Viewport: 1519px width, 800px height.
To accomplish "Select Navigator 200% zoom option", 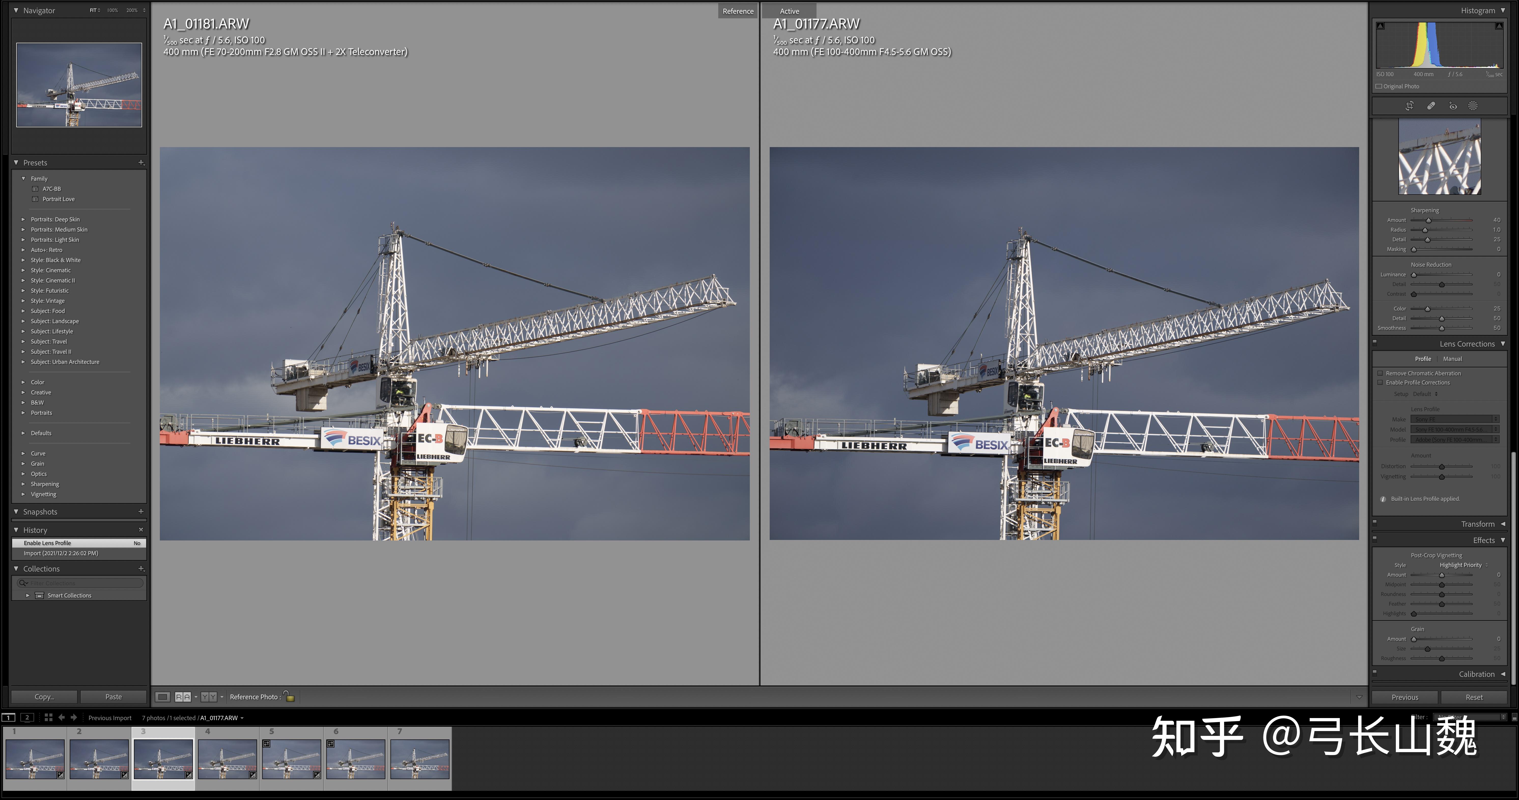I will pyautogui.click(x=132, y=11).
